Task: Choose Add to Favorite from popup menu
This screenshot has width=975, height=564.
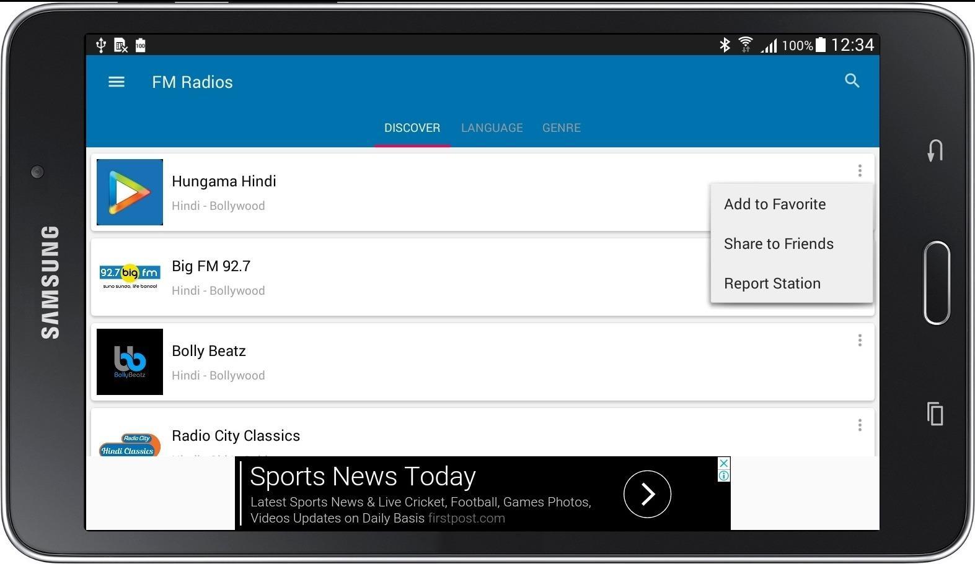Action: coord(792,204)
